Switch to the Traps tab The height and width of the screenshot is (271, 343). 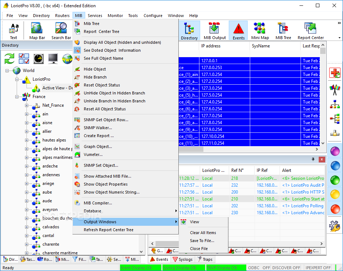click(x=205, y=259)
